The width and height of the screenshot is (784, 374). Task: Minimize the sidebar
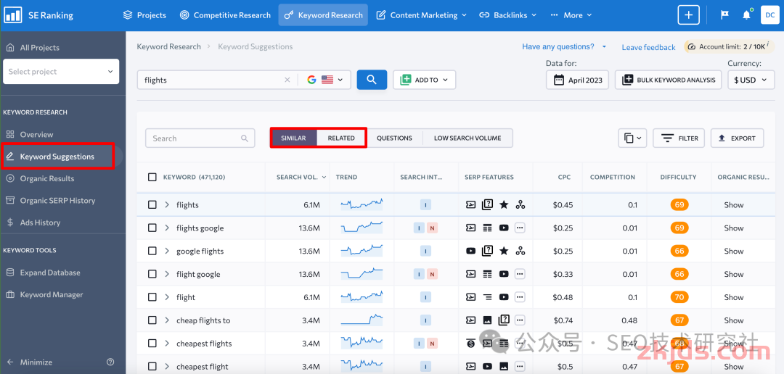tap(30, 362)
